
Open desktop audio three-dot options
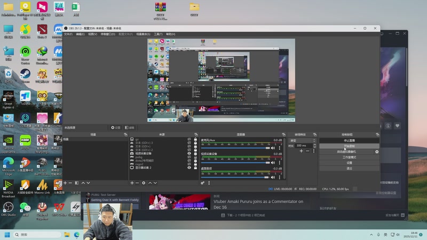(279, 177)
